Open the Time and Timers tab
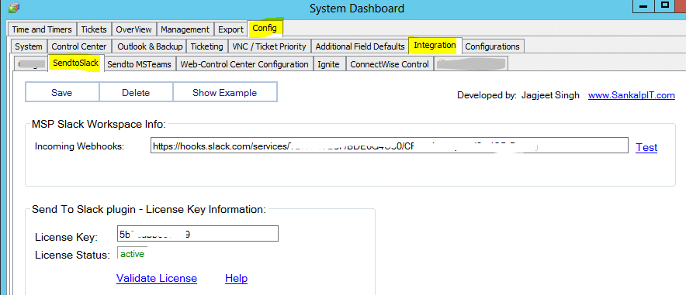 (x=42, y=29)
